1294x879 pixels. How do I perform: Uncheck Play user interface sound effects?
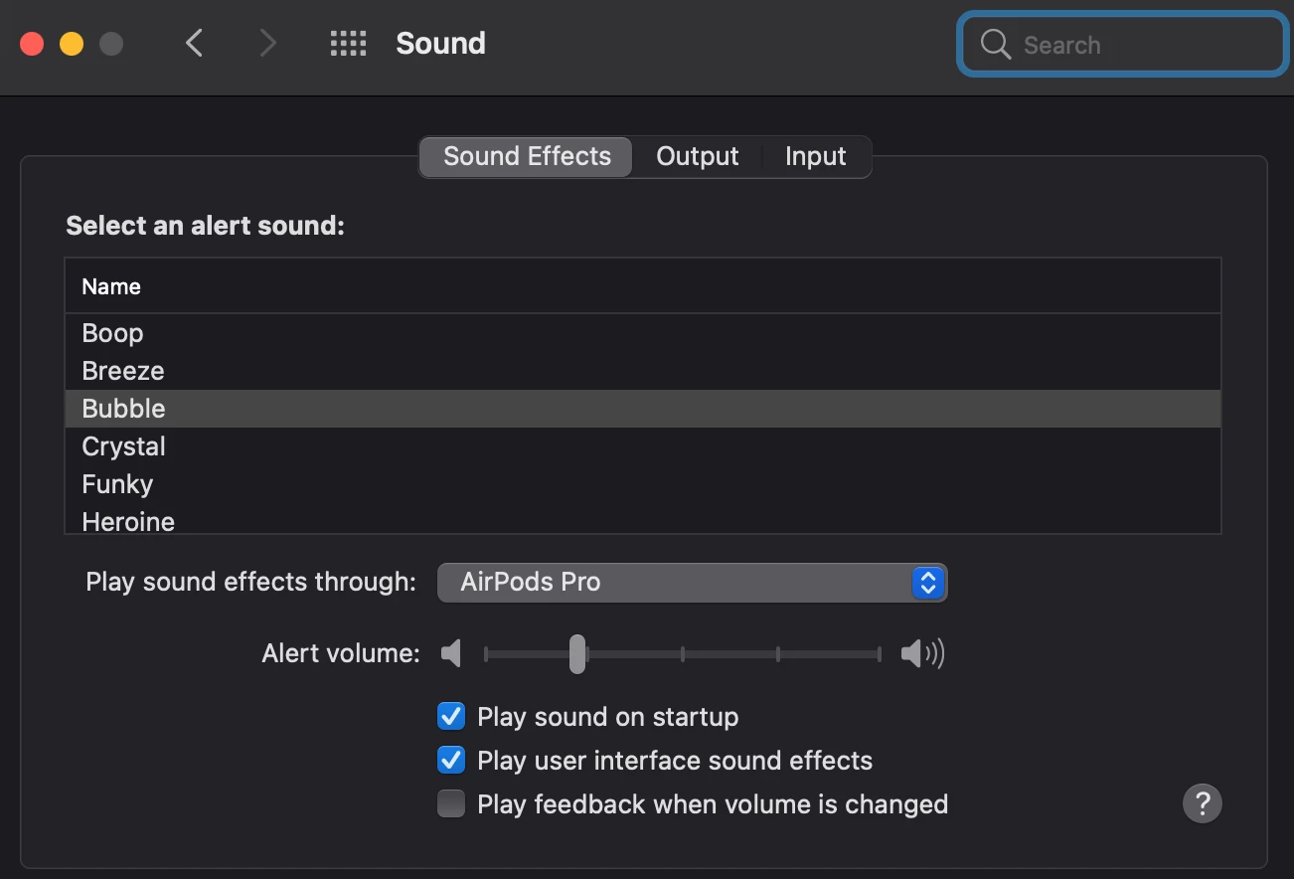pos(451,761)
